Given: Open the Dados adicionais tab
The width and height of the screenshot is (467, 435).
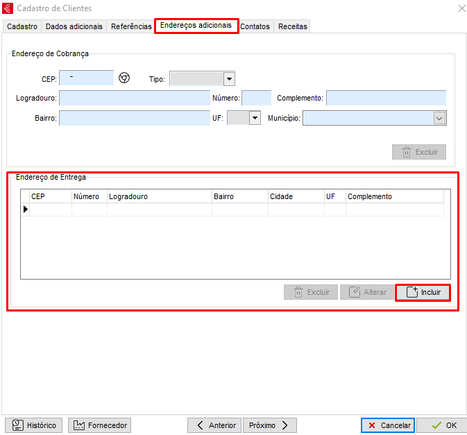Looking at the screenshot, I should pos(74,26).
